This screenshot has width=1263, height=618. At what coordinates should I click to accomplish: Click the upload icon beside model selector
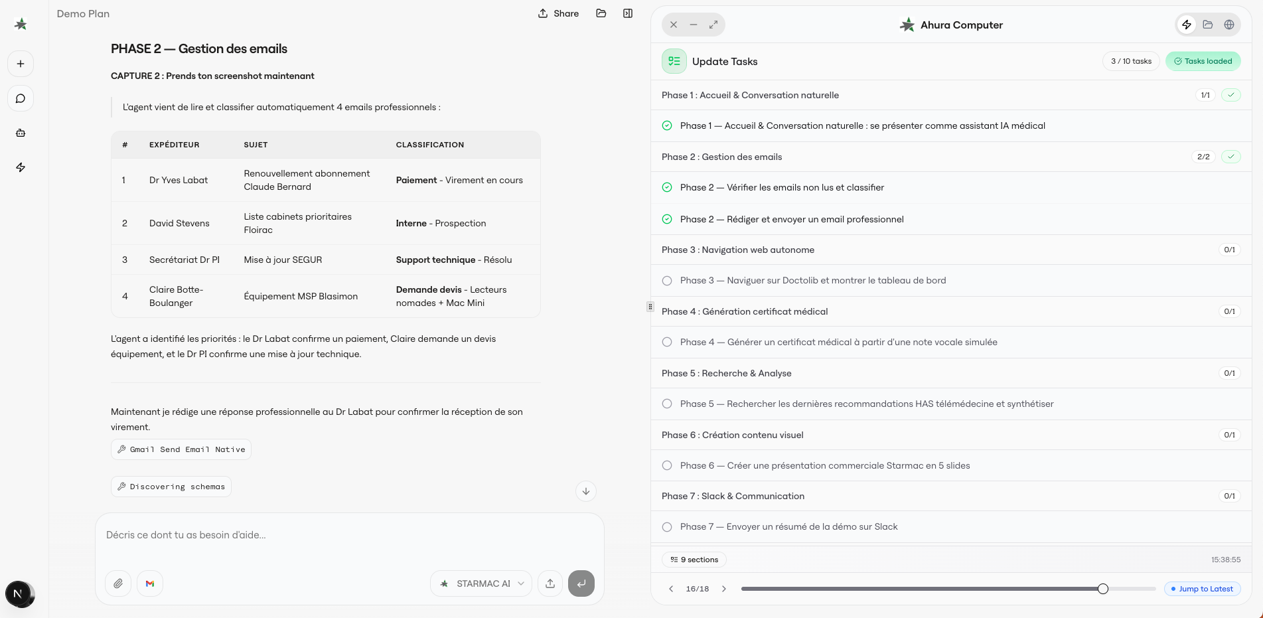pos(550,583)
